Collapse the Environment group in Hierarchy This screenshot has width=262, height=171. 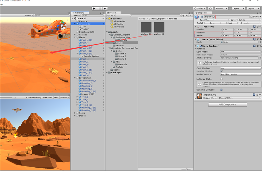75,78
